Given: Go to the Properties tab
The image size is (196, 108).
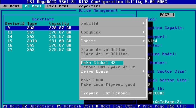Looking at the screenshot, I should pyautogui.click(x=88, y=6).
